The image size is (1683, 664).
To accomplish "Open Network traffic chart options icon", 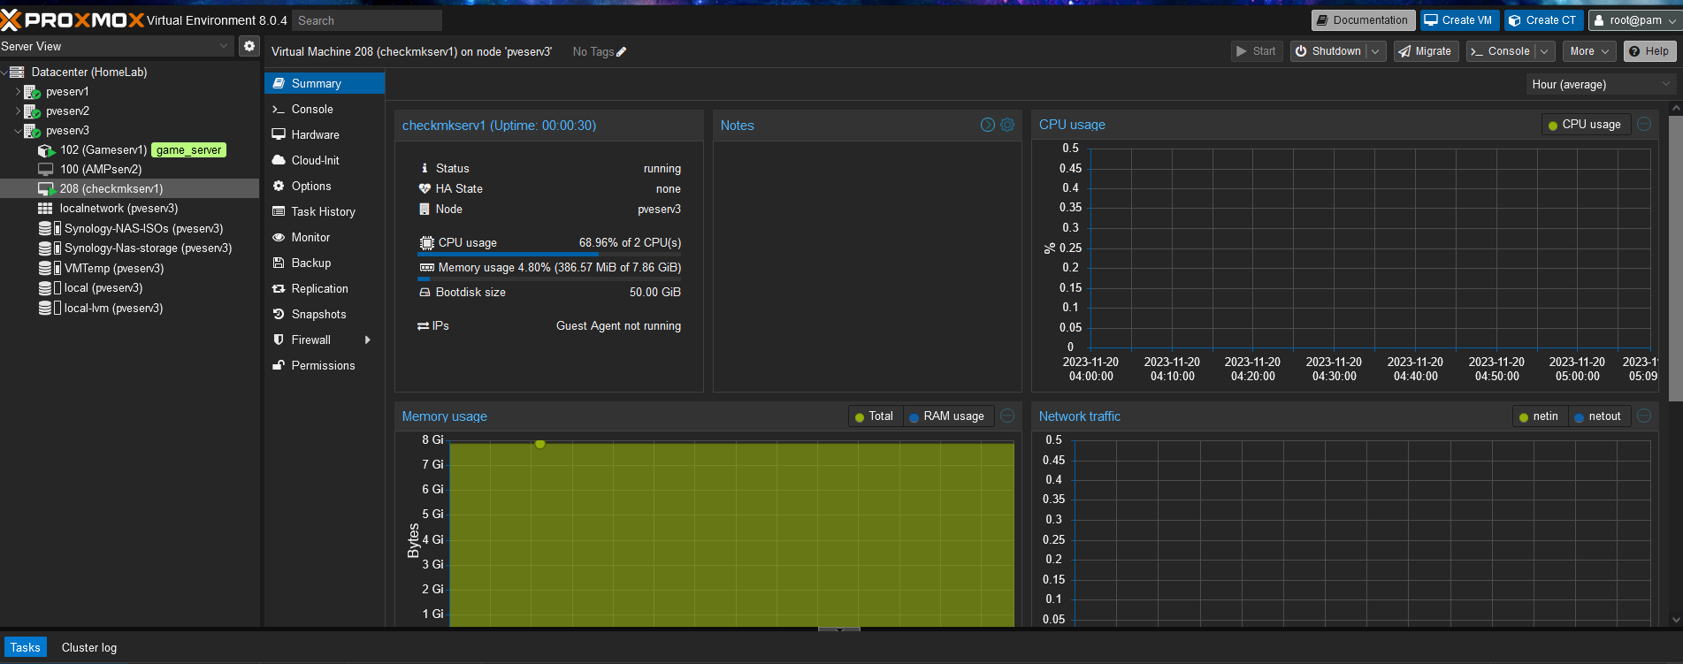I will point(1644,416).
